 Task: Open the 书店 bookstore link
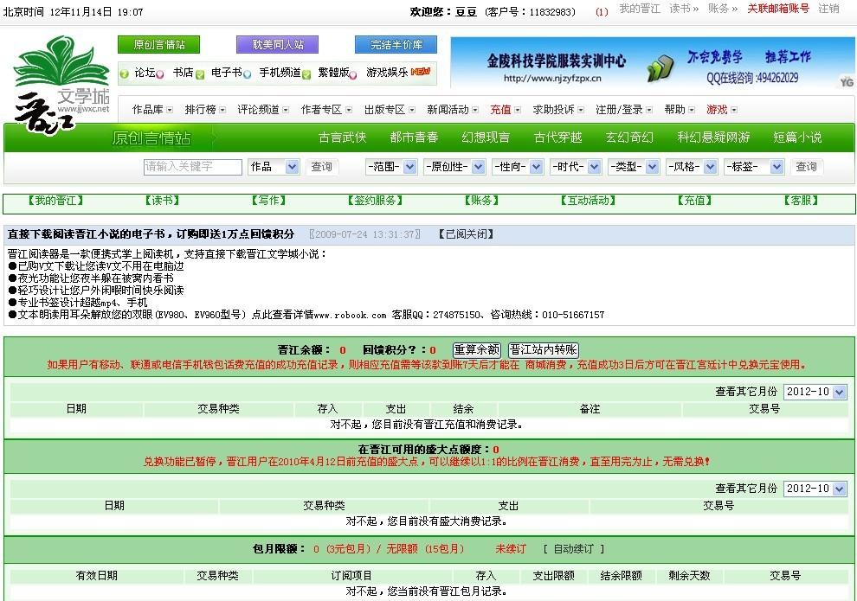pyautogui.click(x=184, y=73)
